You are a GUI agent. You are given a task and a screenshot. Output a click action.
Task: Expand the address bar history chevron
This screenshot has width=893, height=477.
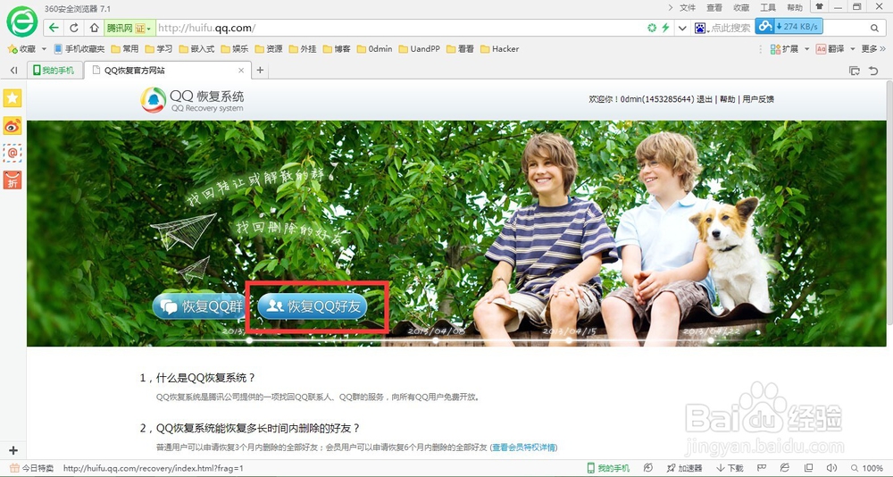(x=681, y=28)
